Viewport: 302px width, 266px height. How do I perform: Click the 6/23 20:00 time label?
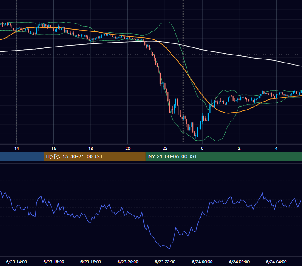point(128,262)
